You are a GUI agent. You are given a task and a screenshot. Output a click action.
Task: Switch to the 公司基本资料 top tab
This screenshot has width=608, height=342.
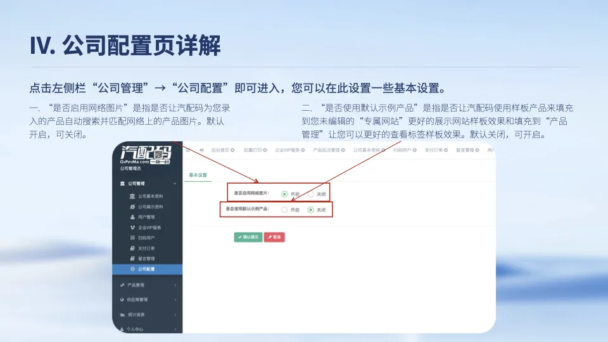367,150
